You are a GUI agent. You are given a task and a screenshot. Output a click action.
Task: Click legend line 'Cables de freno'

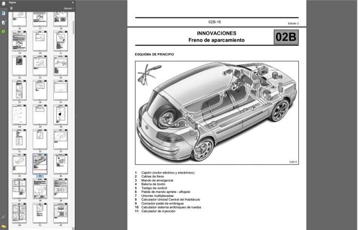(x=153, y=176)
